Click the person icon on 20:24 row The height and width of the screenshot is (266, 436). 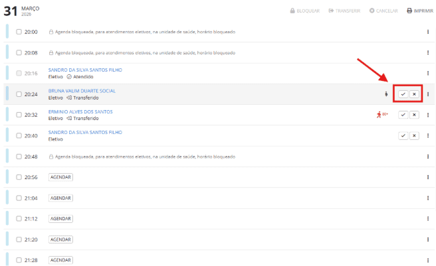[x=385, y=94]
